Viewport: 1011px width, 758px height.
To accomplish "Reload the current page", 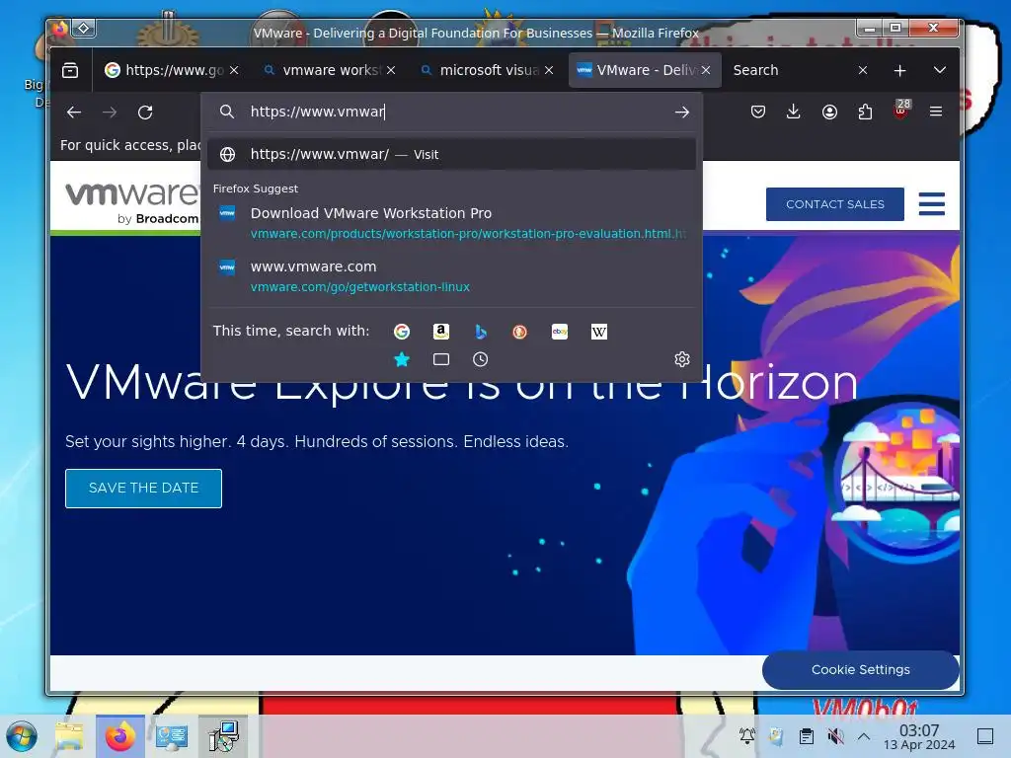I will [x=145, y=113].
